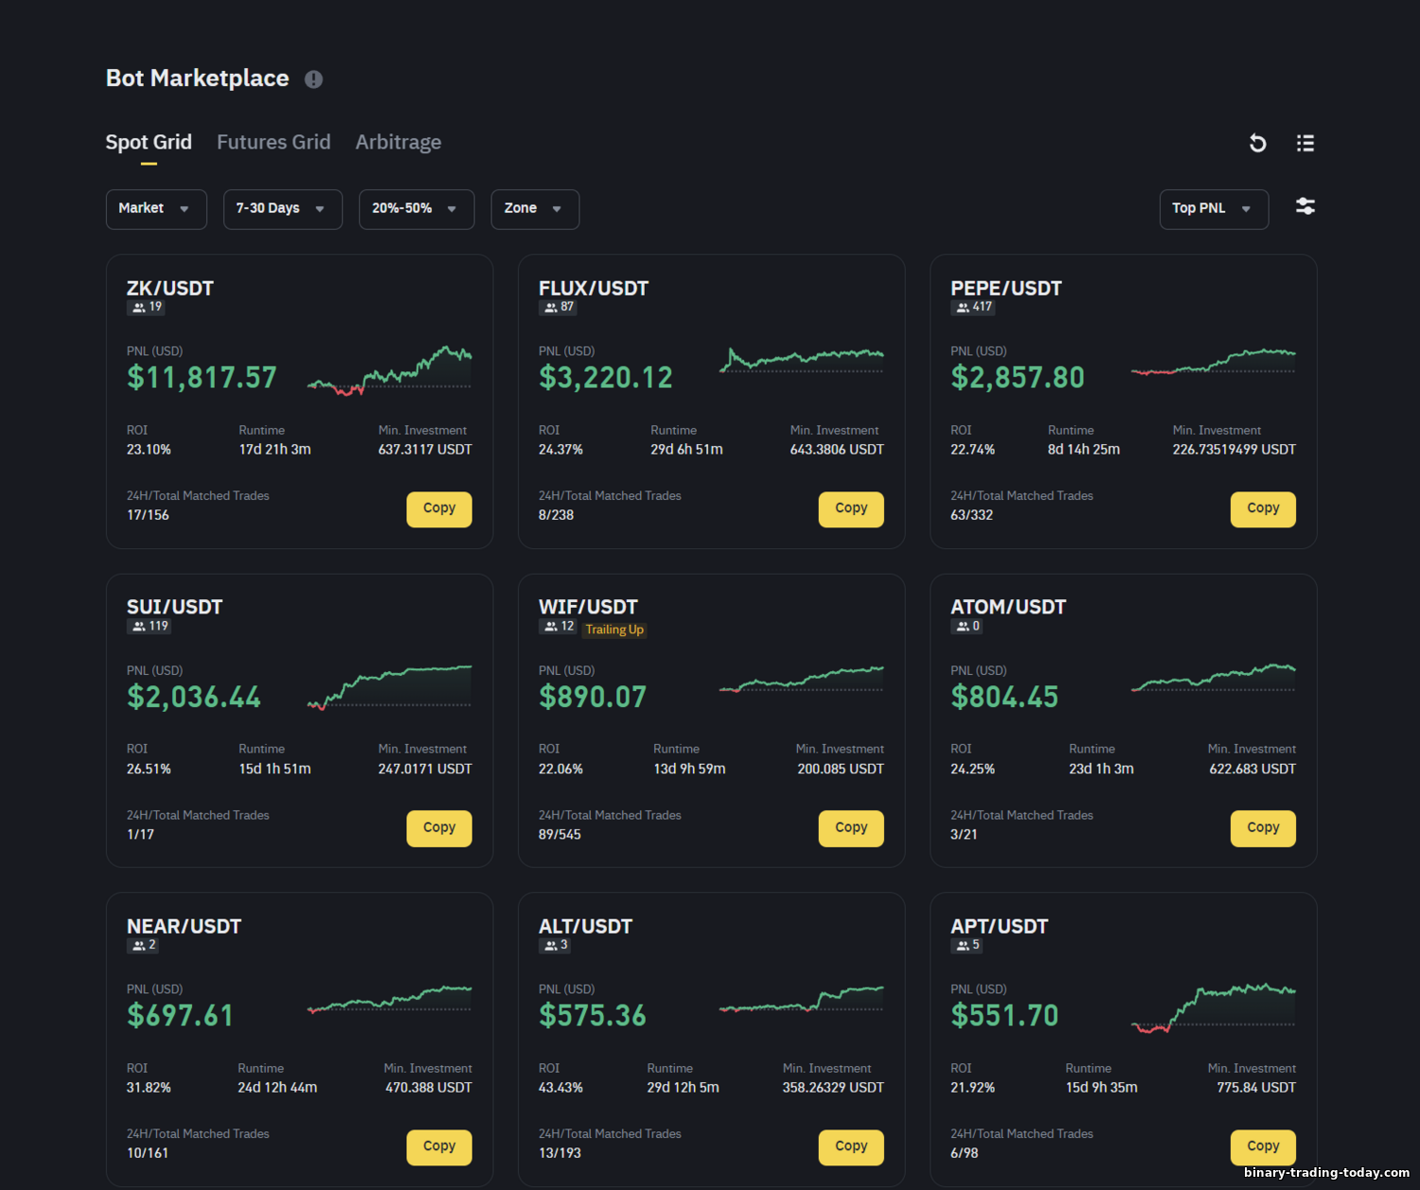The height and width of the screenshot is (1190, 1420).
Task: Open the 20%-50% ROI dropdown
Action: [417, 209]
